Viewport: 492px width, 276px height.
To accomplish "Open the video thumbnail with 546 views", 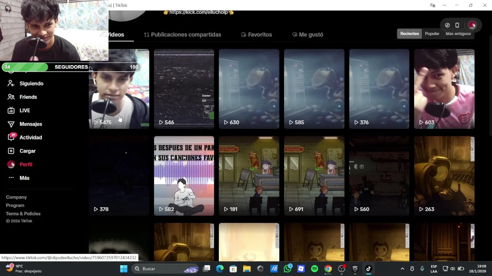I will [x=184, y=89].
